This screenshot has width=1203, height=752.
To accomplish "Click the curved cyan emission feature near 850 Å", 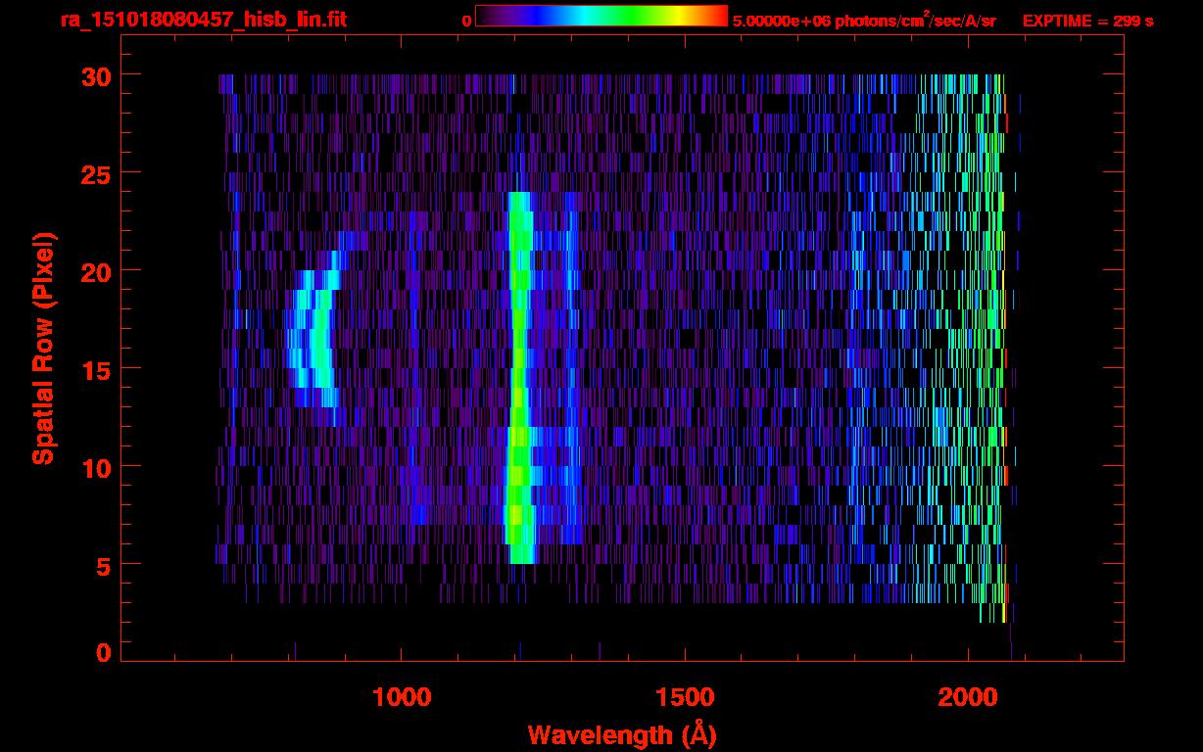I will [x=315, y=339].
